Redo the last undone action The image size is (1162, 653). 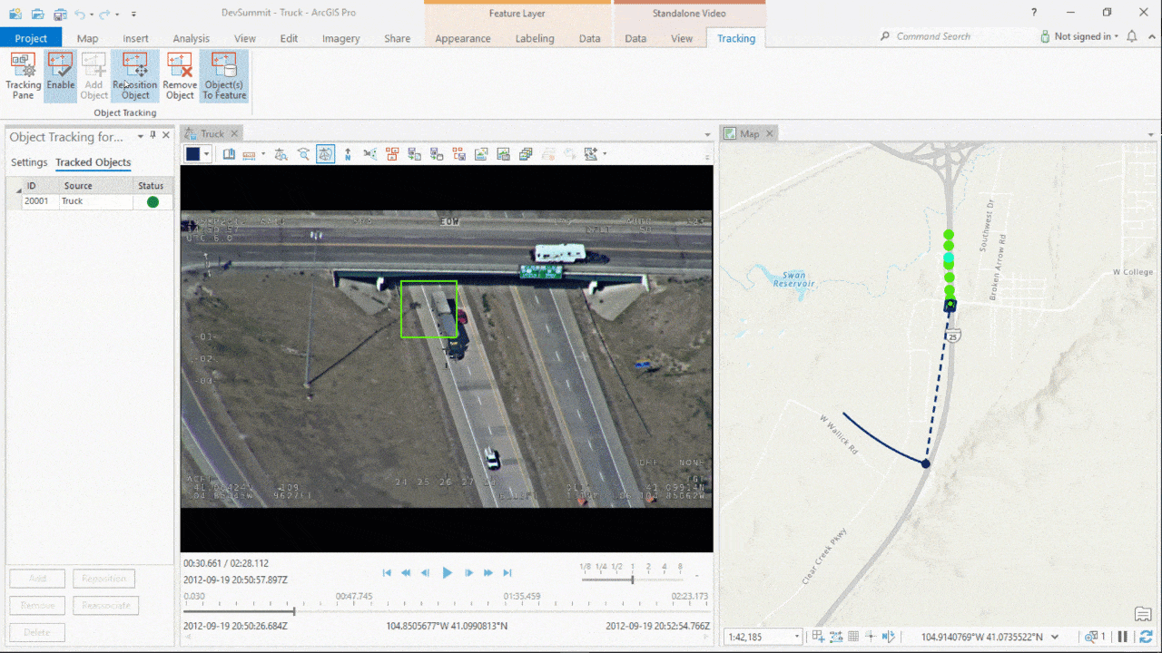click(x=106, y=14)
